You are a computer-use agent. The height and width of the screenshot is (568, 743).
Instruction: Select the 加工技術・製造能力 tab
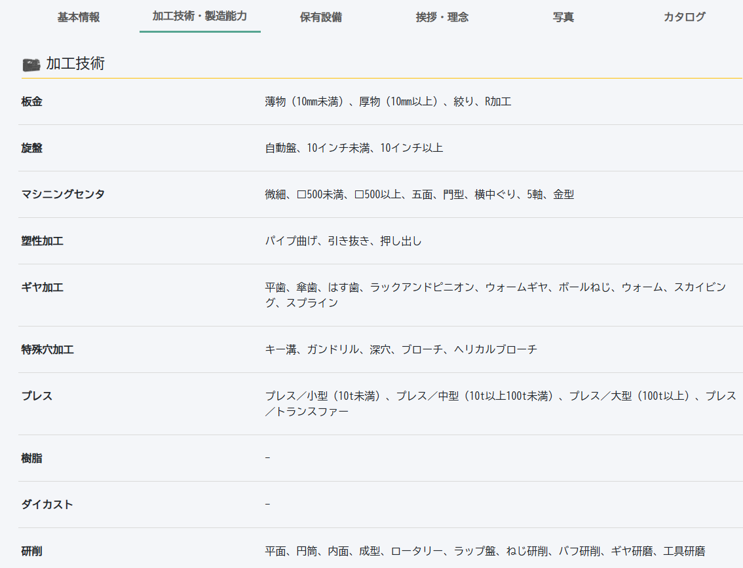coord(200,16)
